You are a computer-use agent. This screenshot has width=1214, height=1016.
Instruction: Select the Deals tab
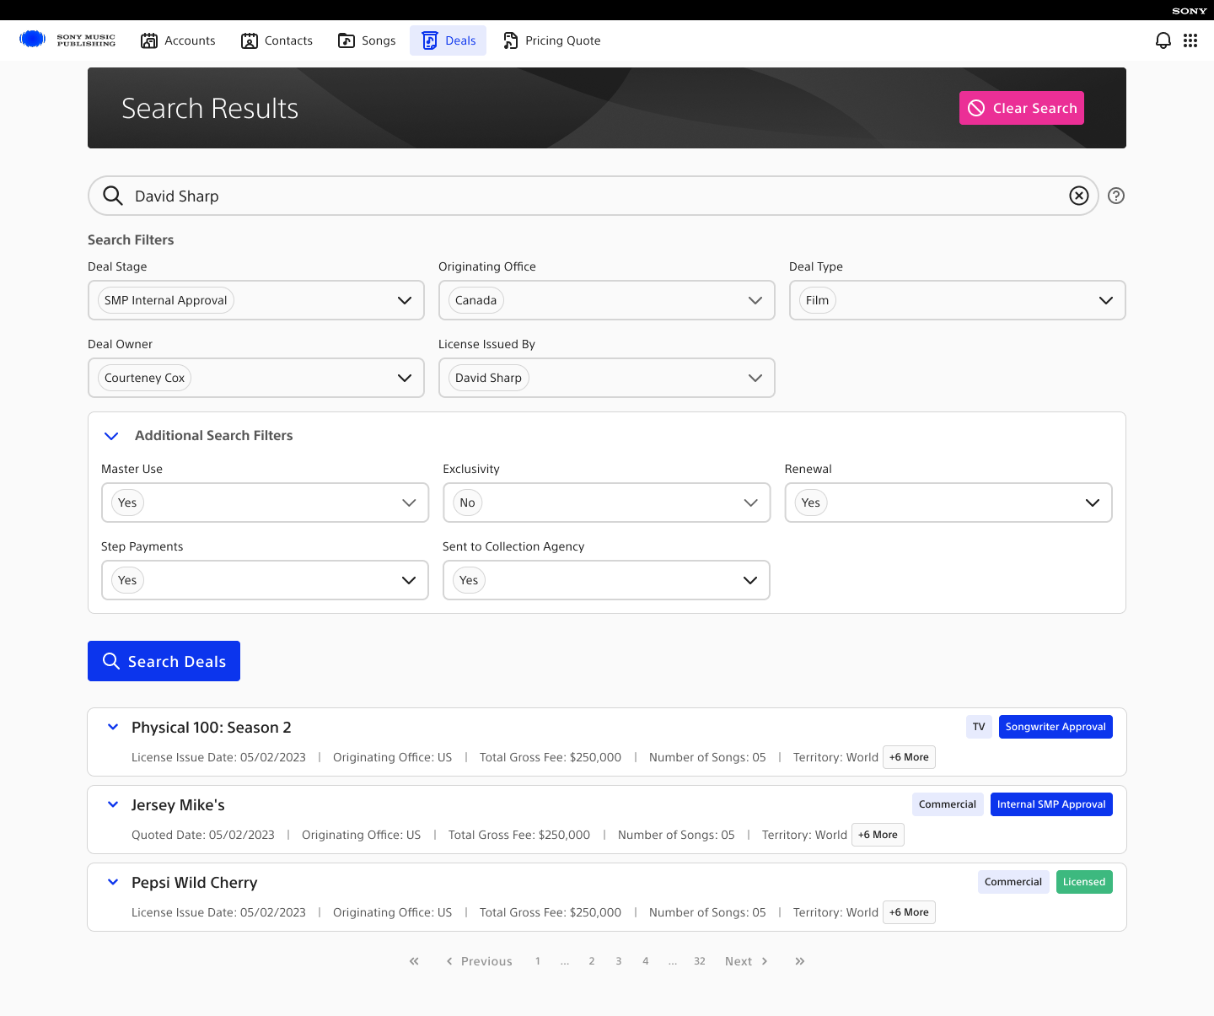(449, 40)
